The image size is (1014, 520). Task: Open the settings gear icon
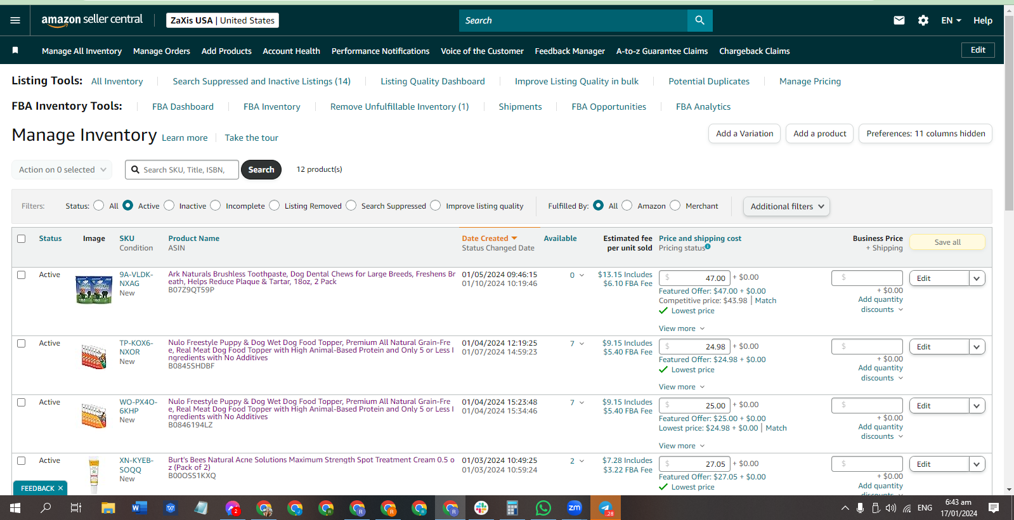[923, 20]
